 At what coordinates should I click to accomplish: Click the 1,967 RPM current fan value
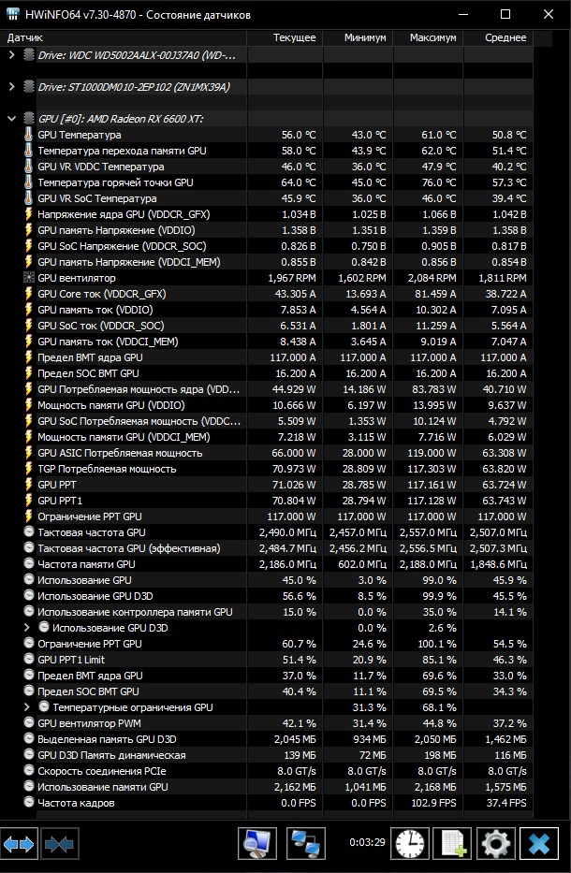click(292, 278)
